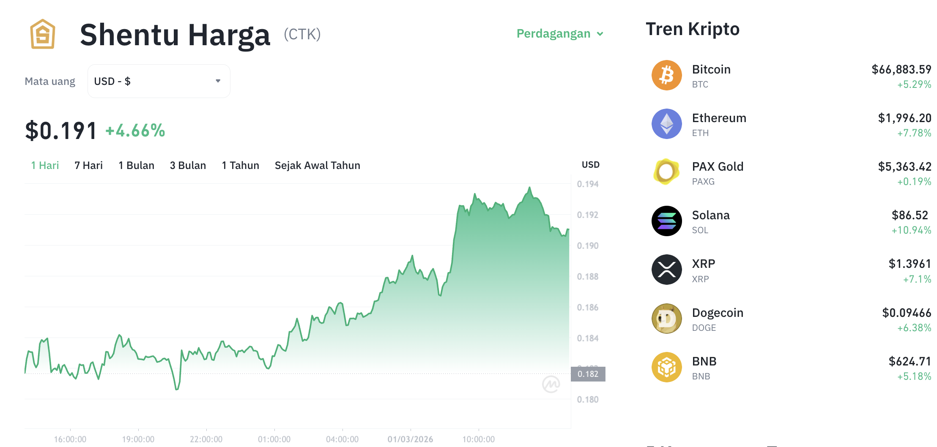Switch to the 7 Hari tab
The image size is (937, 447).
[x=88, y=165]
